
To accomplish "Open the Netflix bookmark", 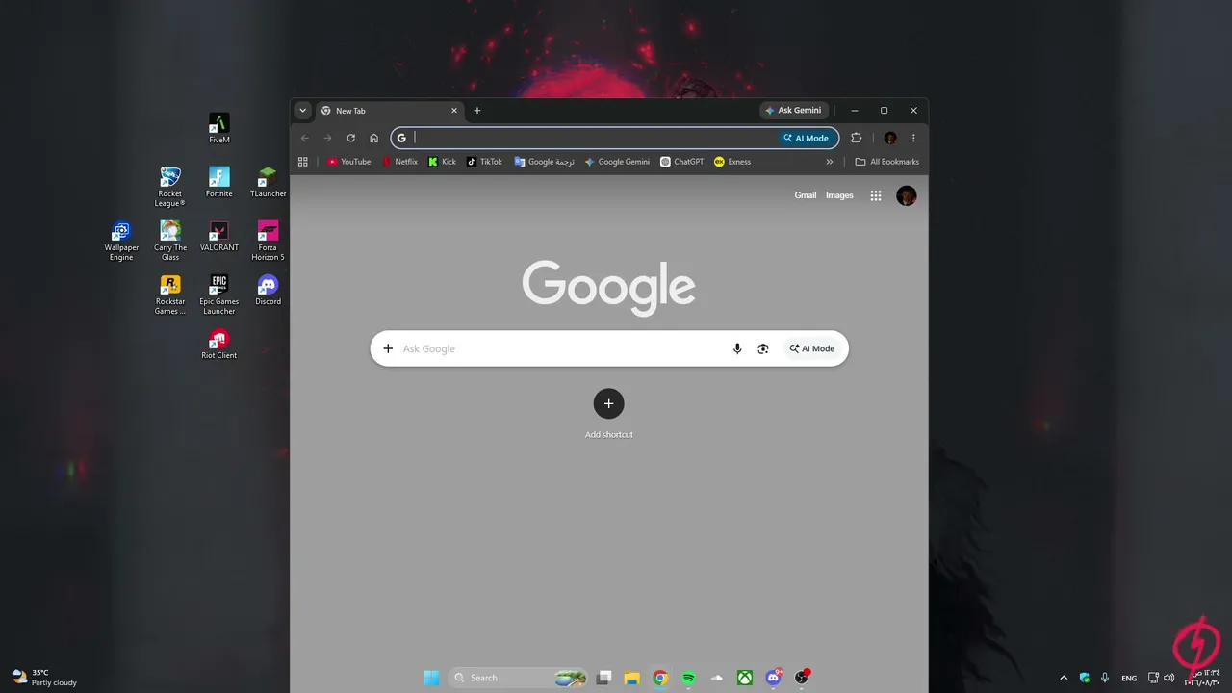I will 400,162.
